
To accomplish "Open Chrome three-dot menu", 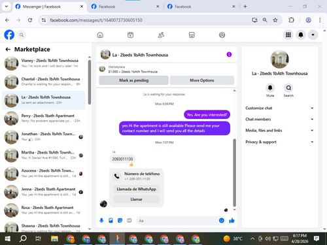I will click(x=320, y=20).
